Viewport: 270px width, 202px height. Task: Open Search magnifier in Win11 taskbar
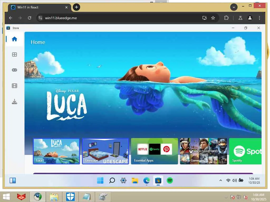(x=112, y=180)
